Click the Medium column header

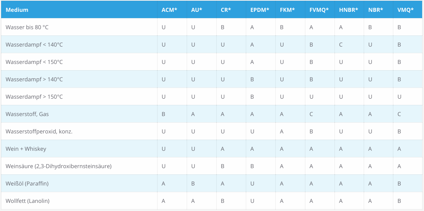[17, 10]
